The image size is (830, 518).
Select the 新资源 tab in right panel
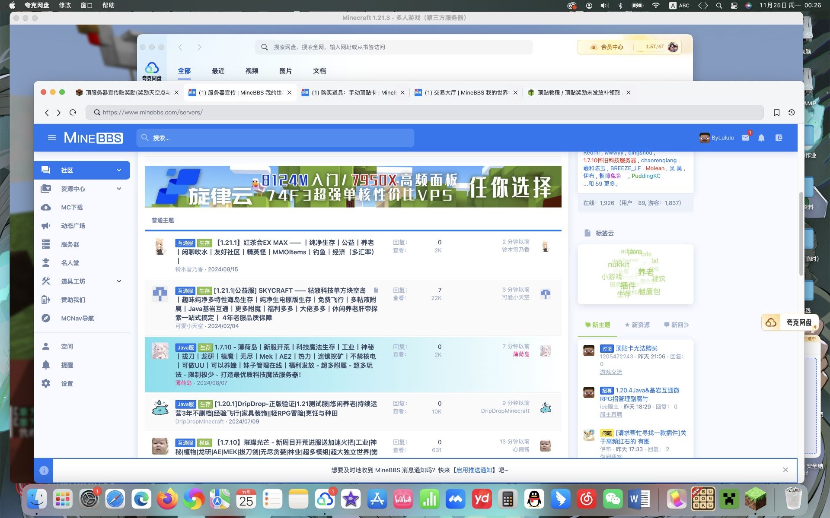[637, 325]
